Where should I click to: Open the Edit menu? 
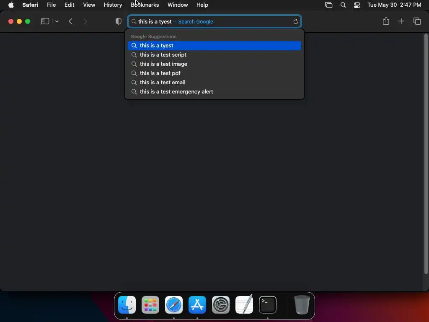69,5
